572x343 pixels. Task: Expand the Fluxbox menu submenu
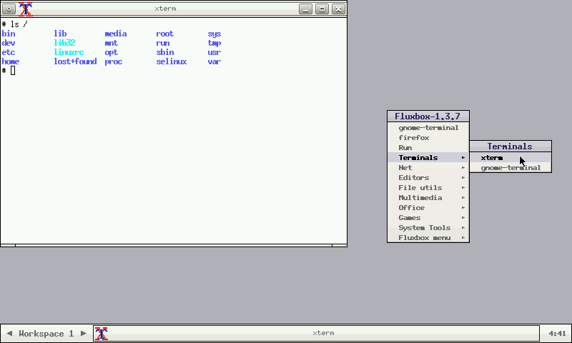pos(428,238)
